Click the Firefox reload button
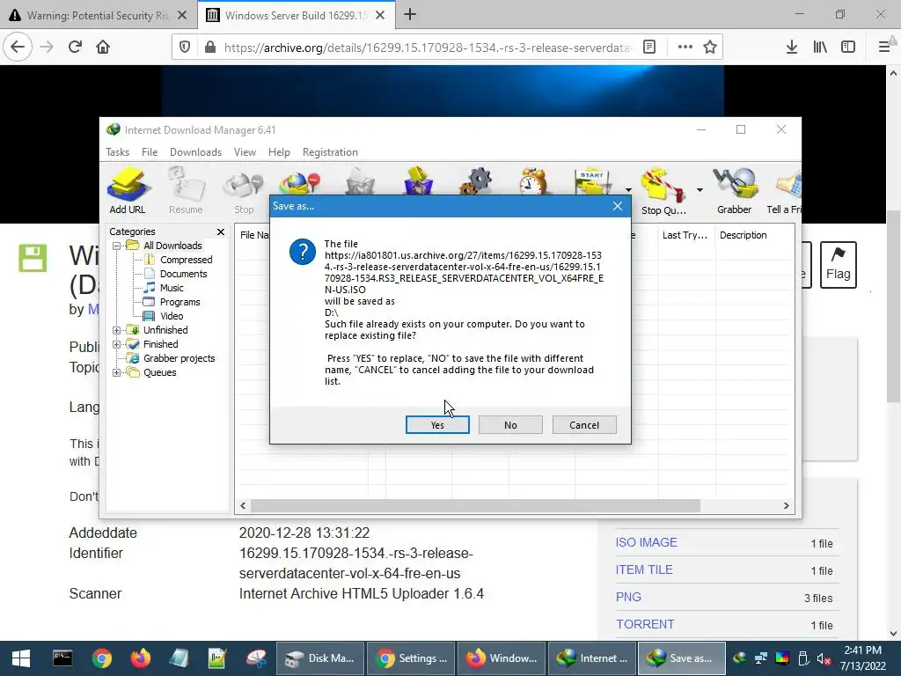The image size is (901, 676). coord(76,48)
